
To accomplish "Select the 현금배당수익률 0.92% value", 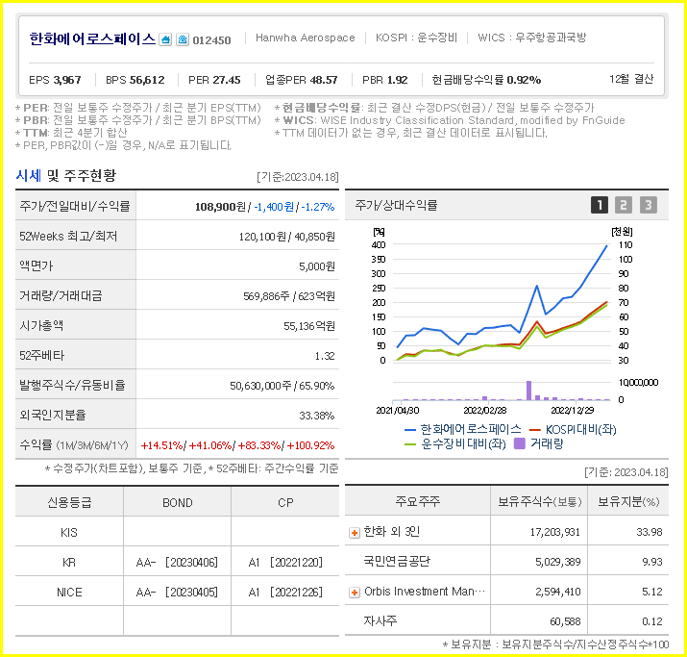I will (x=486, y=80).
